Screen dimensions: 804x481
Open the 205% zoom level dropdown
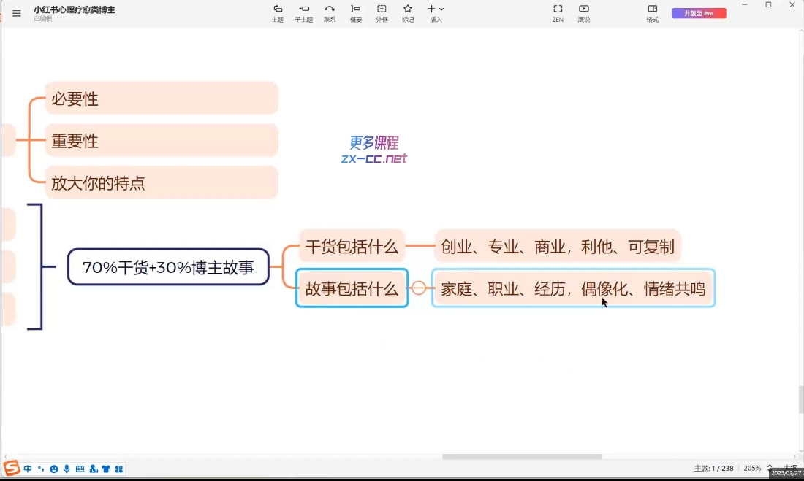[x=753, y=468]
